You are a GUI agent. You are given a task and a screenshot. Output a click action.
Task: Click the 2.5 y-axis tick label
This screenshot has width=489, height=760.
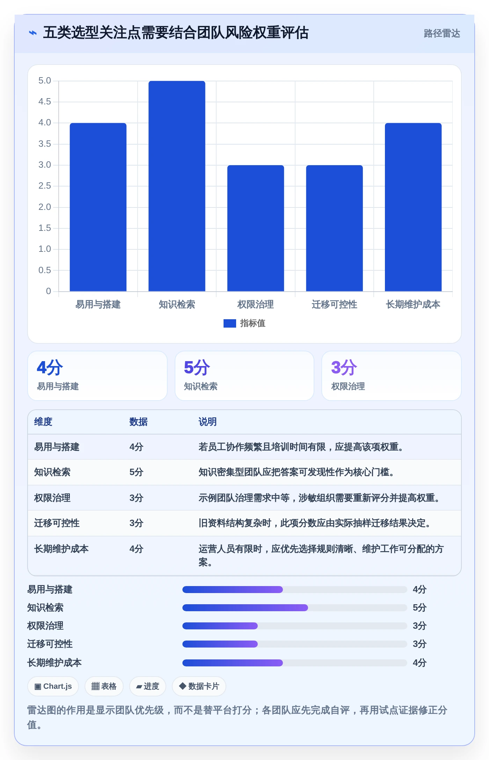[45, 186]
